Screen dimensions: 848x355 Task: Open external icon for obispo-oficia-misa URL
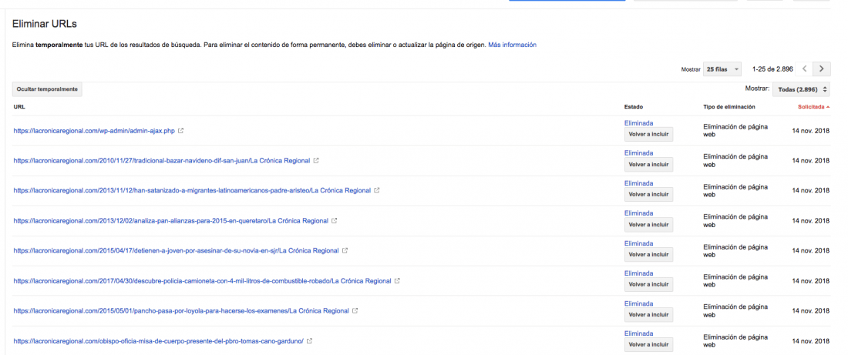tap(310, 341)
